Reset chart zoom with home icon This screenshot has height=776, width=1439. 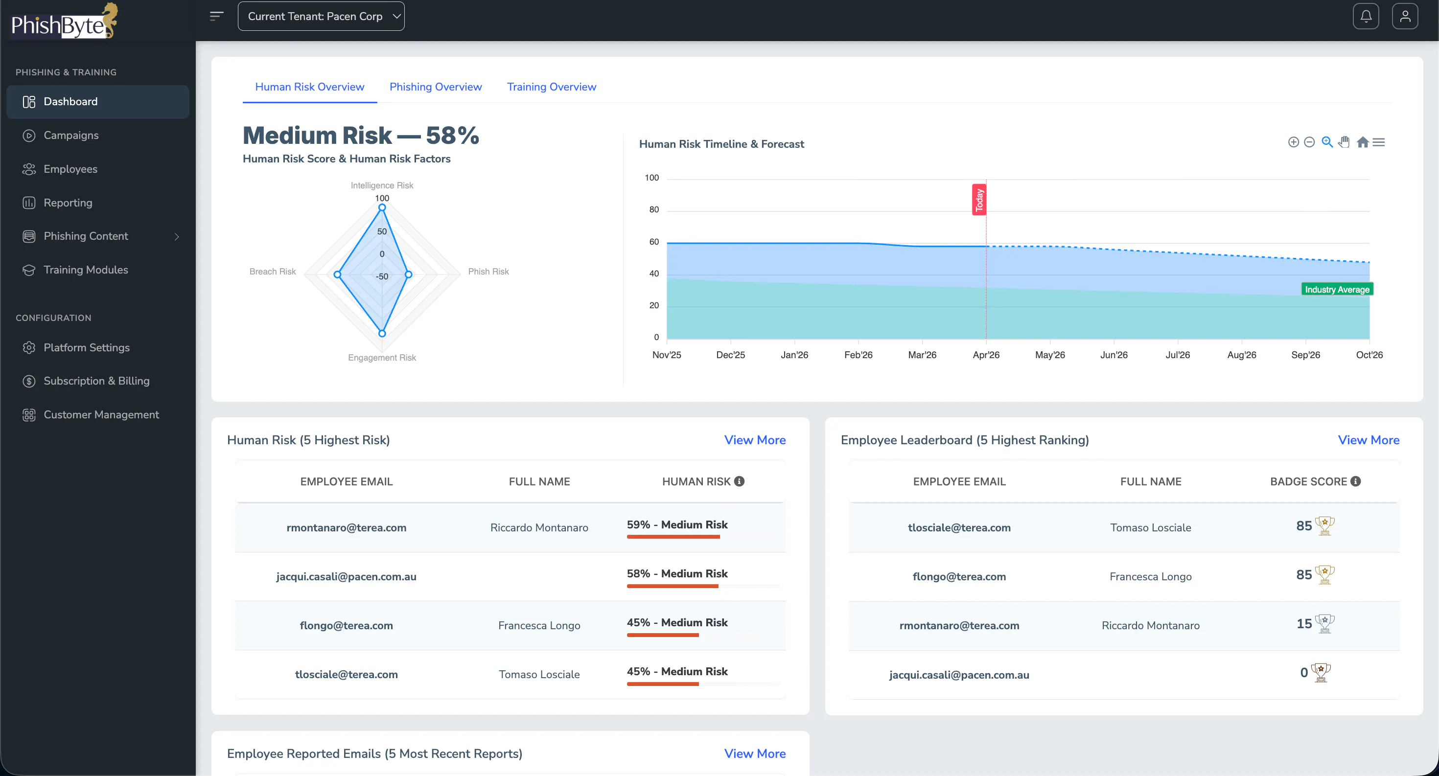click(1363, 142)
